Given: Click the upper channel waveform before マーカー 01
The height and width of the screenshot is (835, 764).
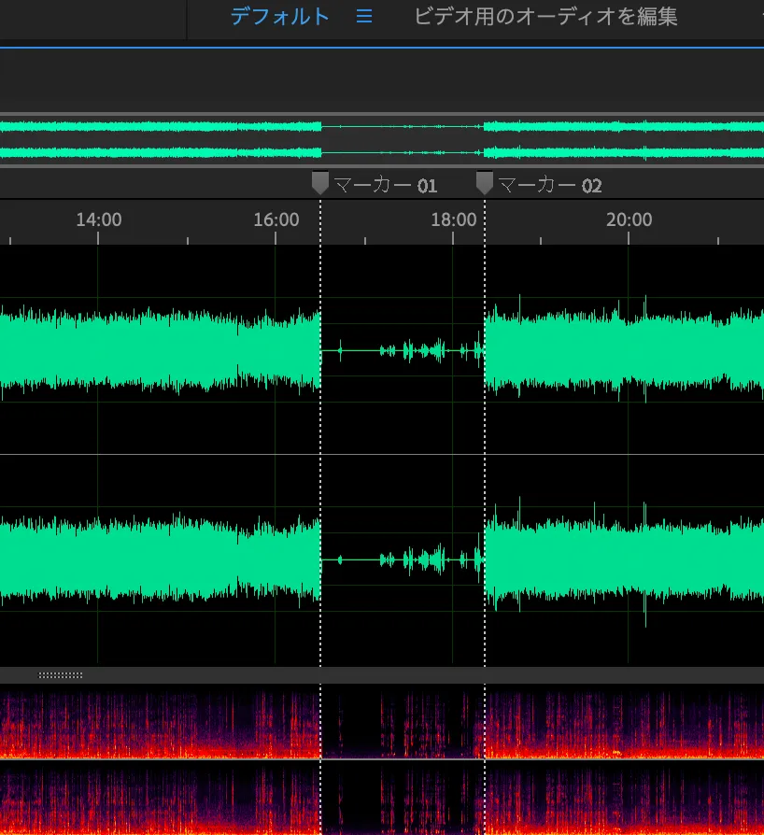Looking at the screenshot, I should [159, 350].
